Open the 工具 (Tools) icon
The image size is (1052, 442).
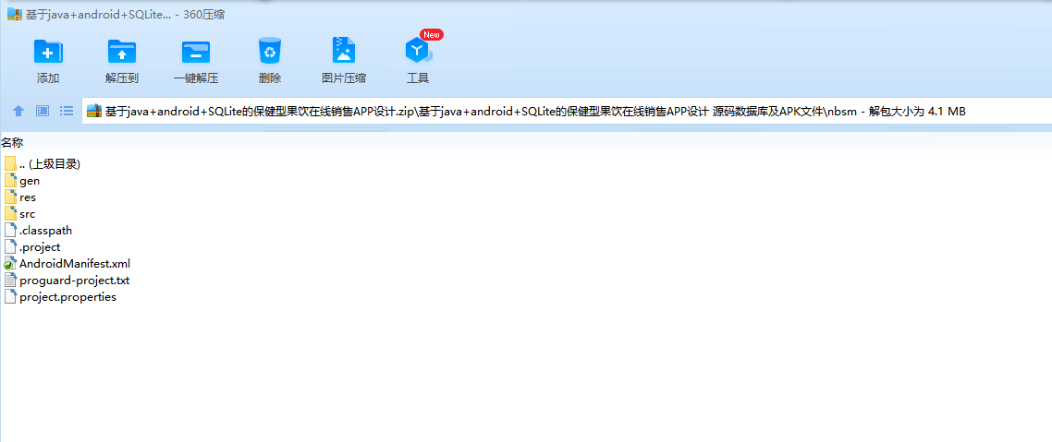point(417,51)
